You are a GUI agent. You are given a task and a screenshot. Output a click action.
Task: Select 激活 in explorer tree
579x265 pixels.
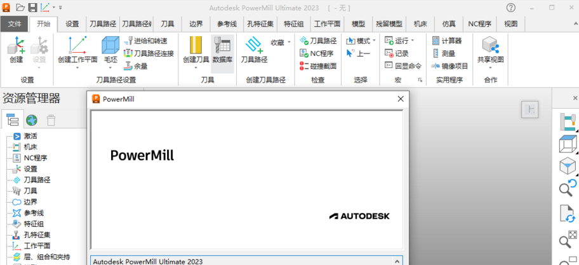tap(25, 136)
